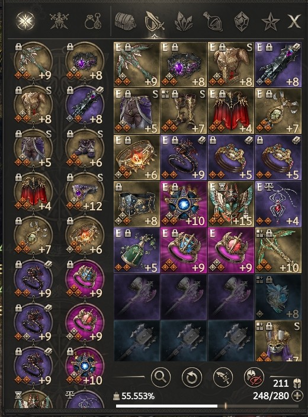
Task: Expand inventory slots with plus button
Action: click(x=297, y=396)
